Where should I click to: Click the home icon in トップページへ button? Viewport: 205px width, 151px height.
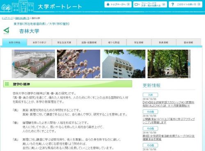(108, 4)
